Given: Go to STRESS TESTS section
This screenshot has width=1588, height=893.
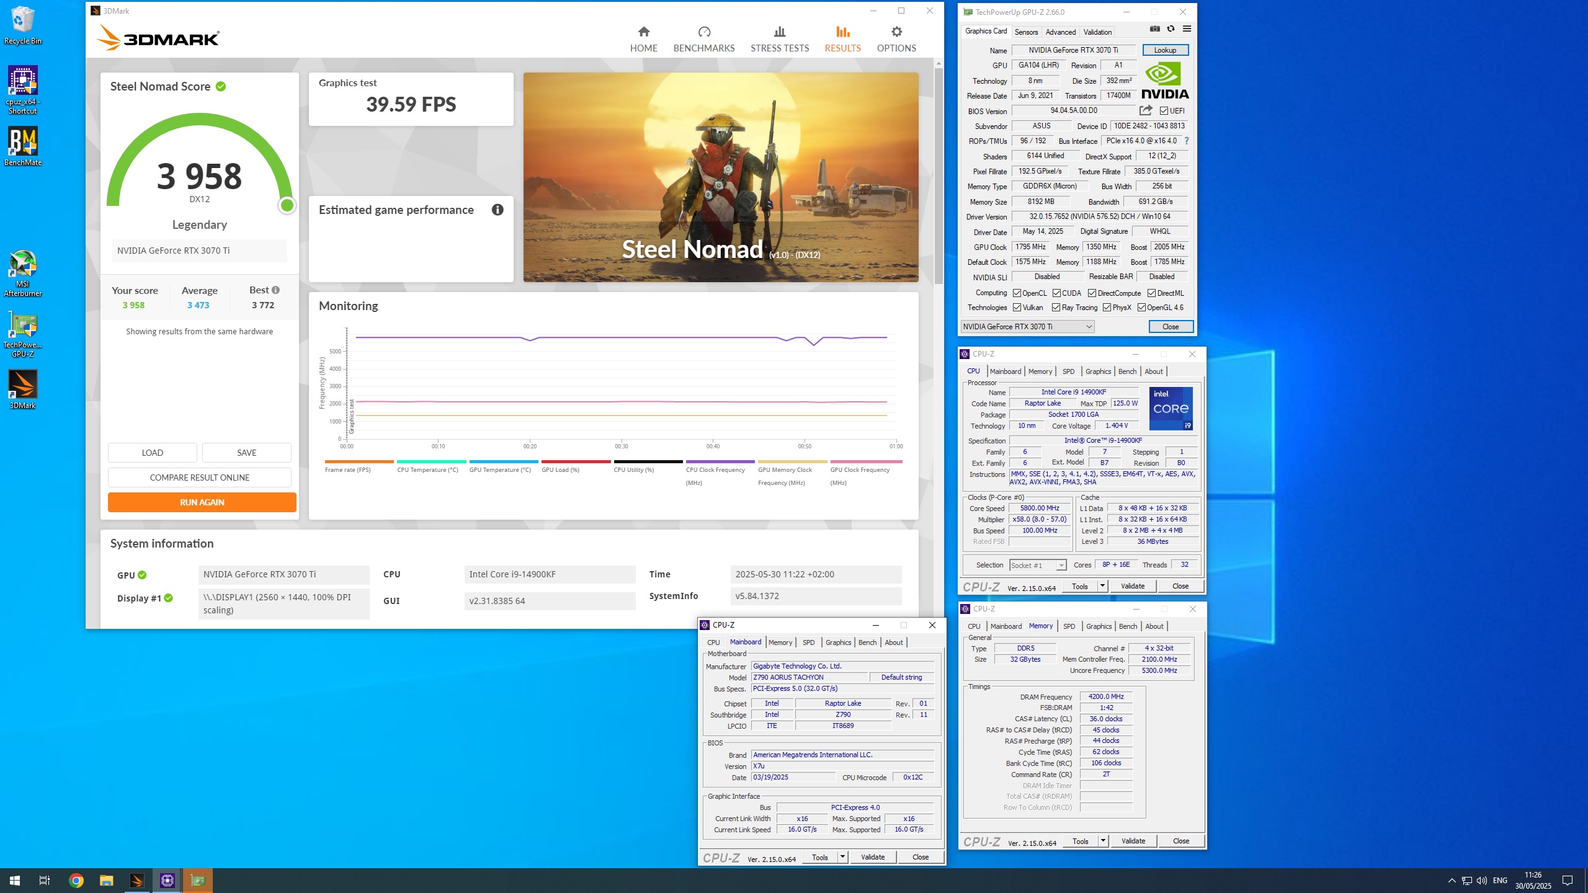Looking at the screenshot, I should 779,39.
